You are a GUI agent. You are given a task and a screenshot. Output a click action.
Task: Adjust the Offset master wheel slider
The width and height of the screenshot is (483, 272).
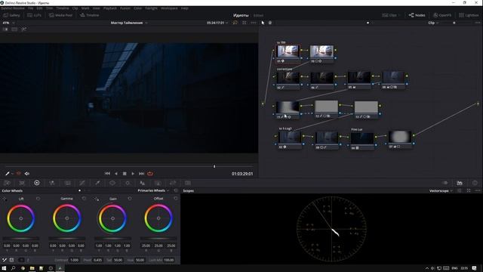[158, 239]
